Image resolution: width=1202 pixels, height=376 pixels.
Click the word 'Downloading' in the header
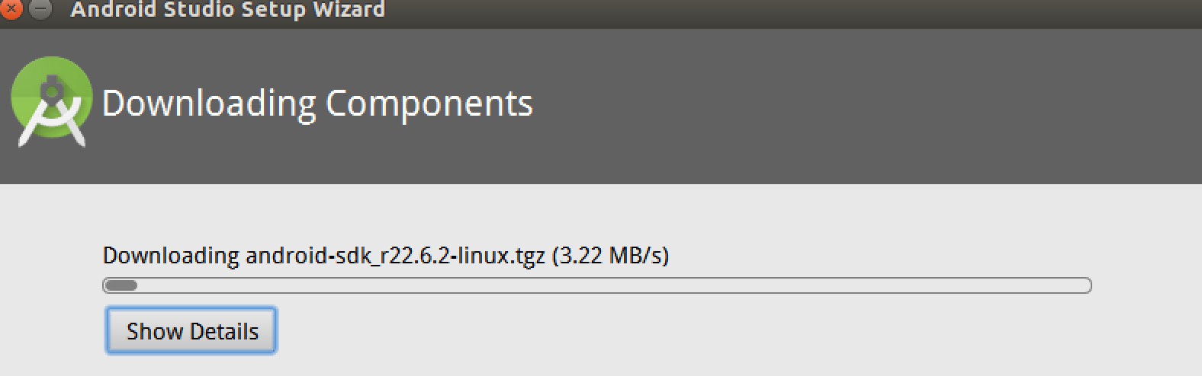point(208,104)
